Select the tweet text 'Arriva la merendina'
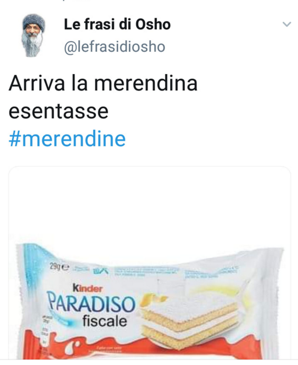 (x=103, y=83)
